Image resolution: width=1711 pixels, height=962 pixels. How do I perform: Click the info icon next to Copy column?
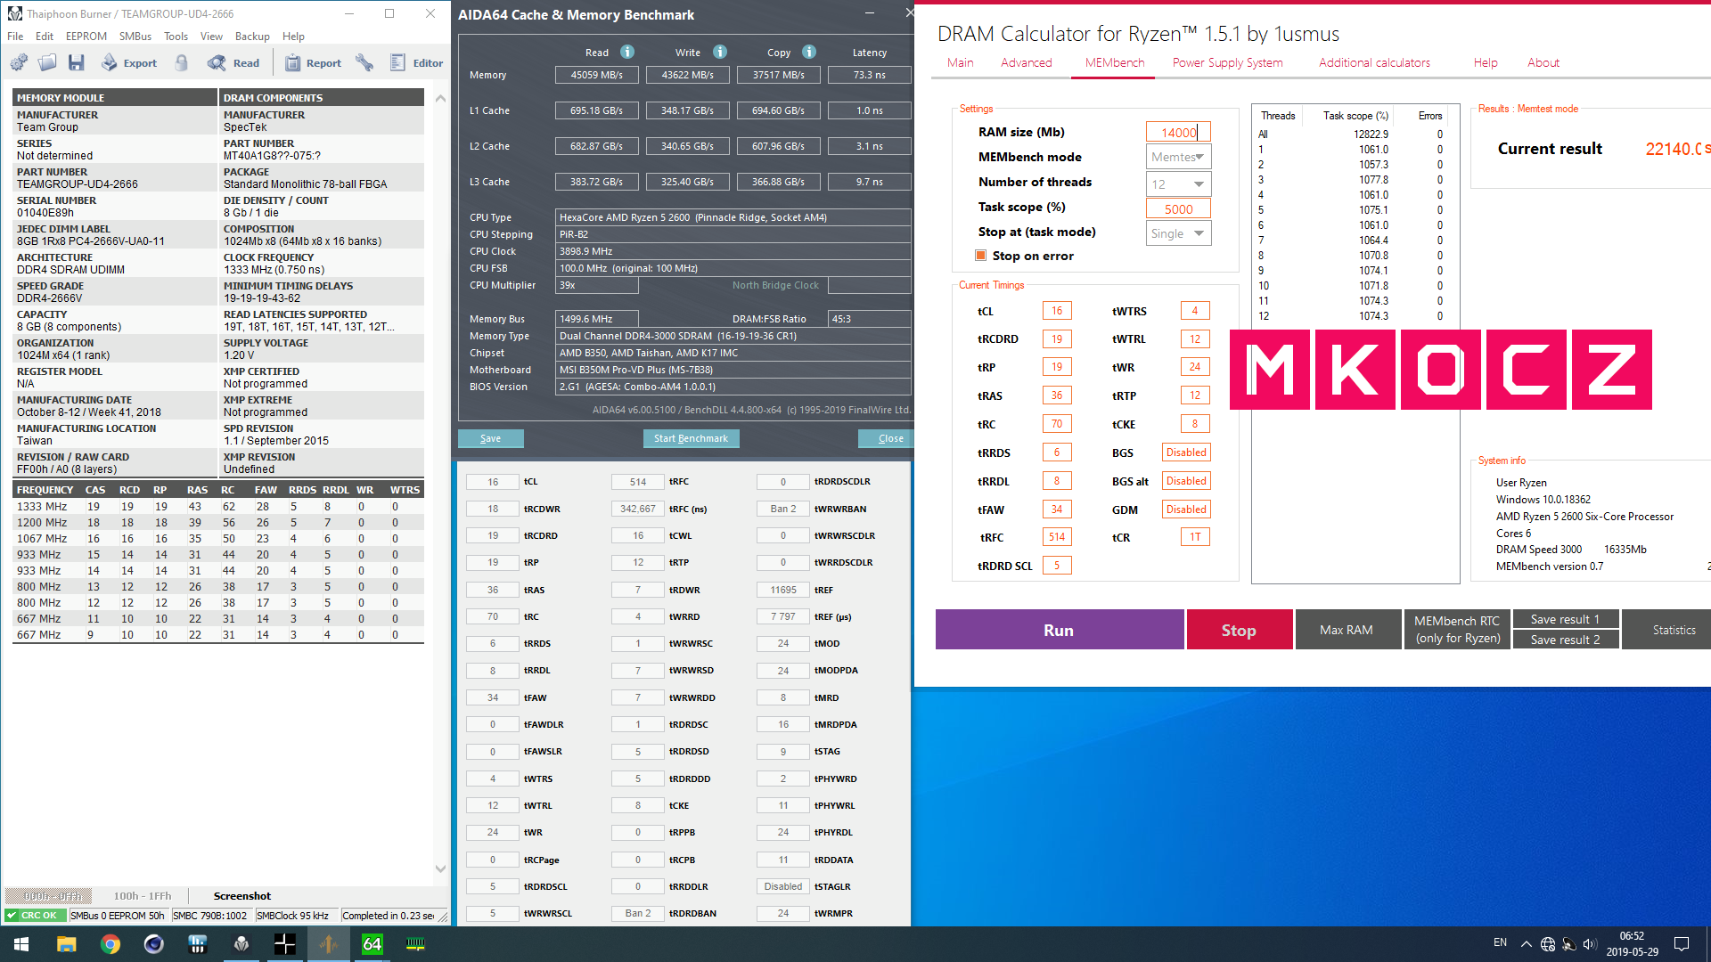click(809, 52)
